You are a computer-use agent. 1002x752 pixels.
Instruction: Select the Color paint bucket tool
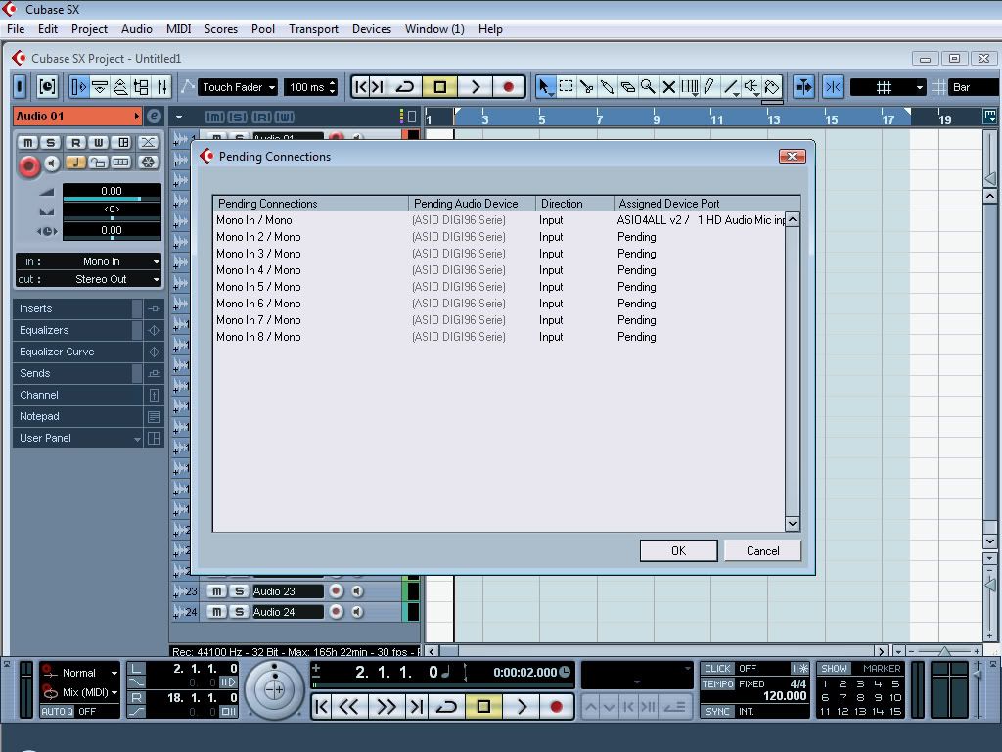point(772,87)
